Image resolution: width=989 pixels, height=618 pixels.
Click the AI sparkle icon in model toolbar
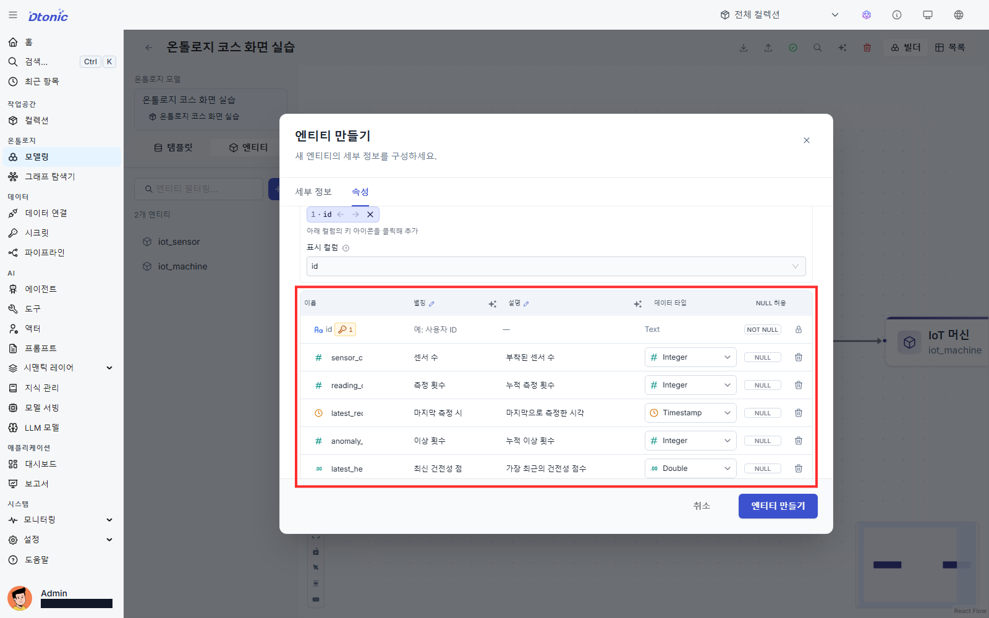pyautogui.click(x=843, y=48)
